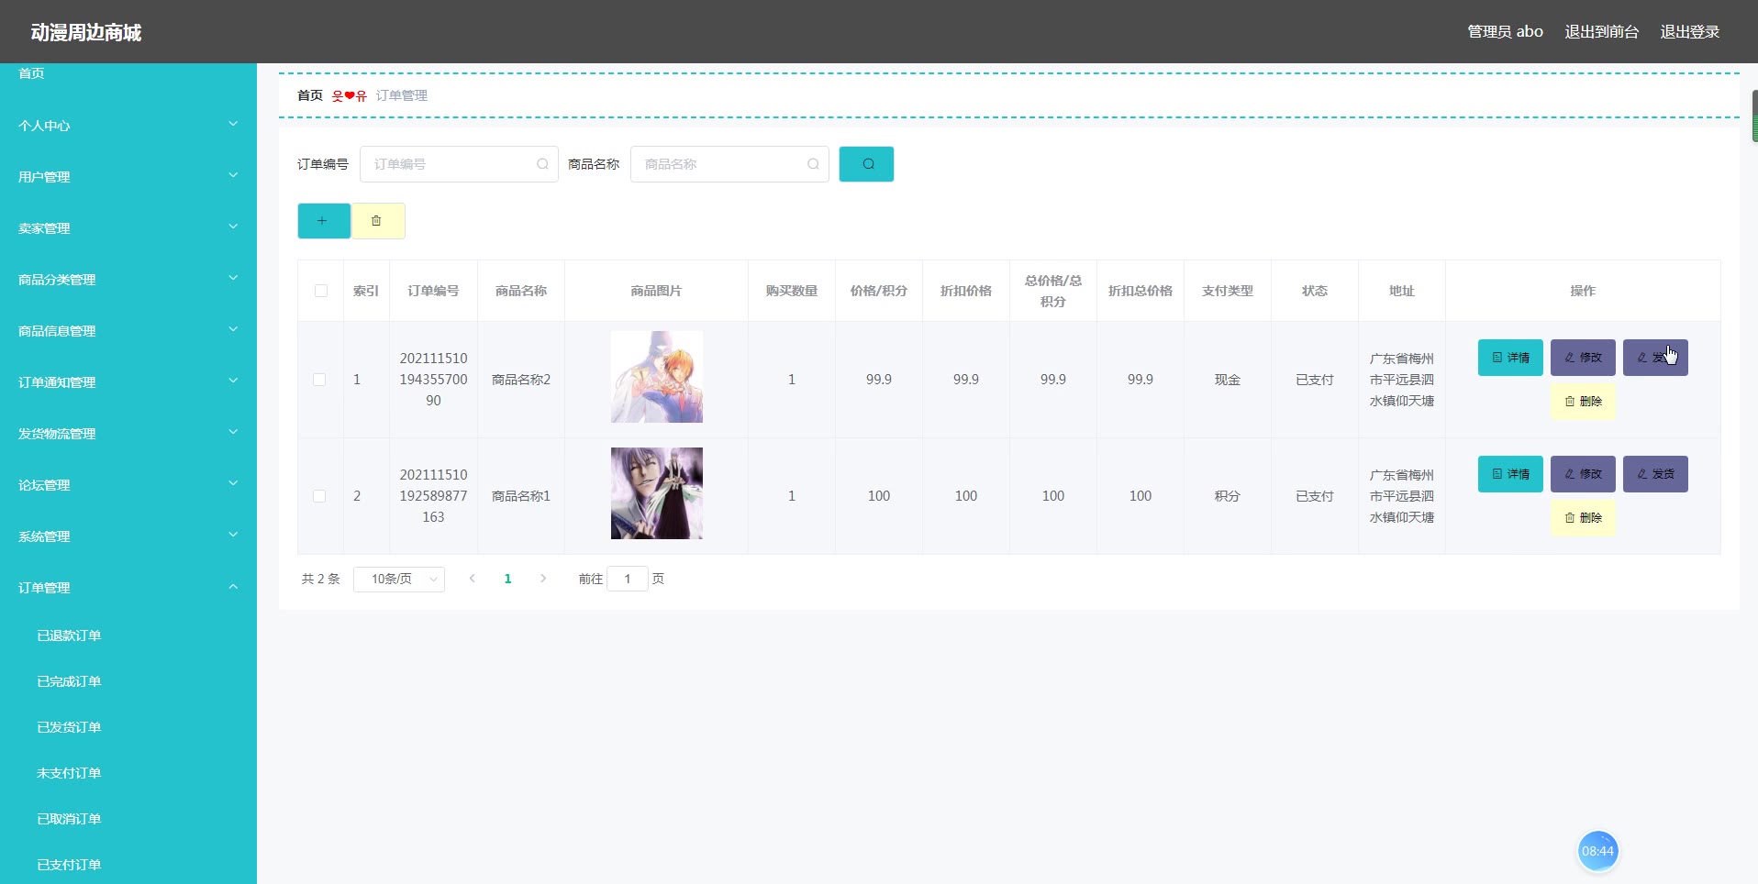The height and width of the screenshot is (884, 1758).
Task: Go to next page arrow
Action: 543,579
